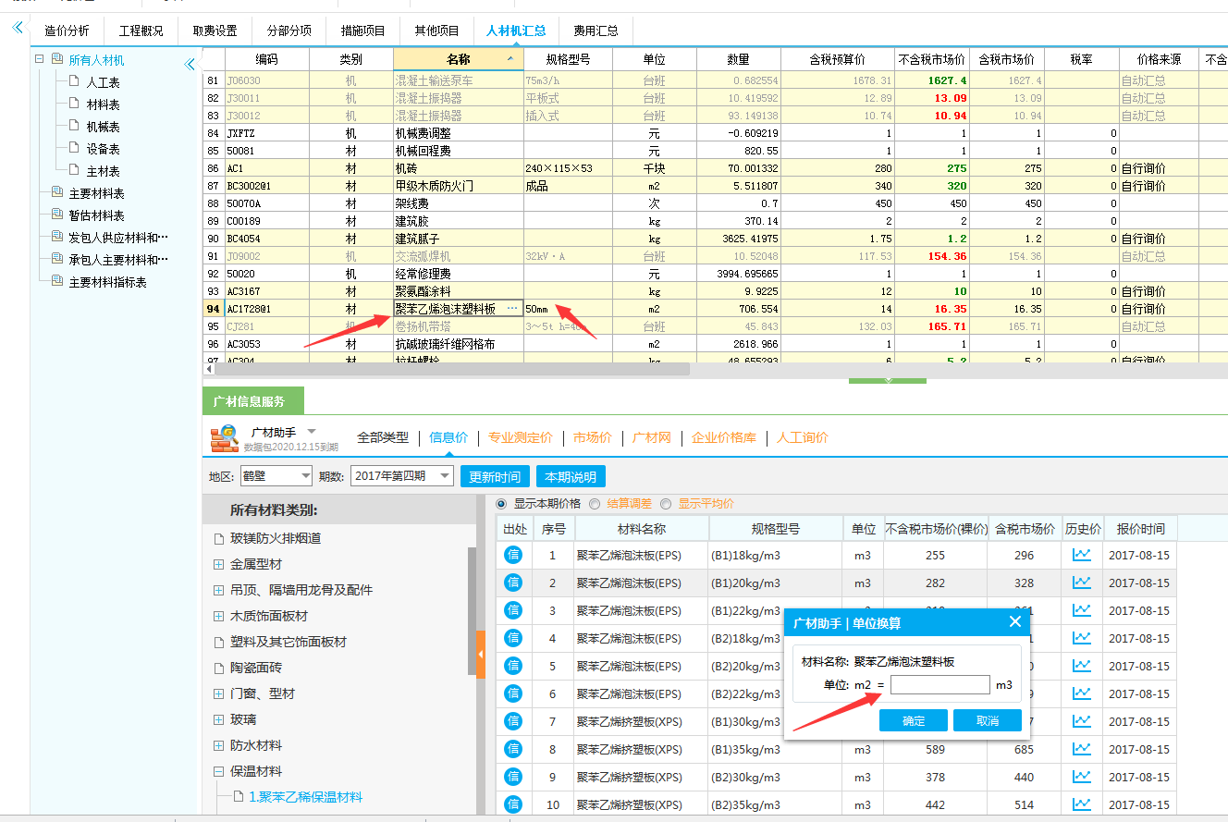Open the 地区 鹤壁 dropdown
Image resolution: width=1228 pixels, height=822 pixels.
tap(276, 476)
